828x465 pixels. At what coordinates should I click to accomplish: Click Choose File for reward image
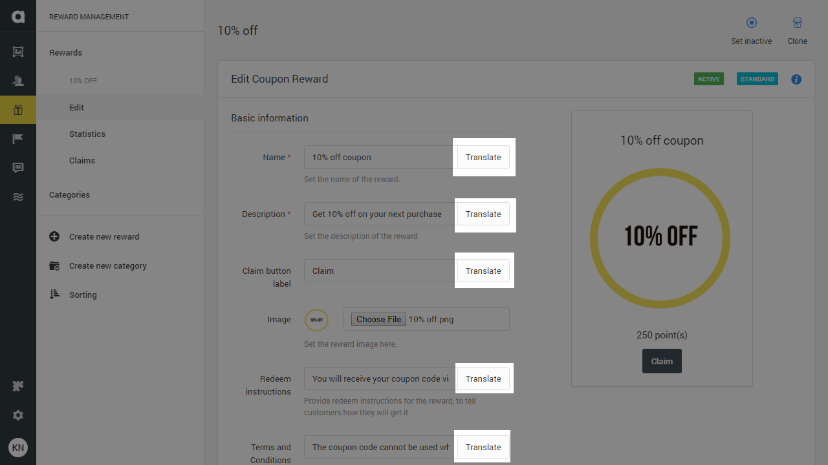379,319
